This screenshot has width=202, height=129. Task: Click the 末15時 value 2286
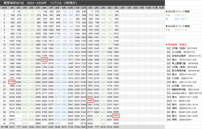[x=31, y=127]
